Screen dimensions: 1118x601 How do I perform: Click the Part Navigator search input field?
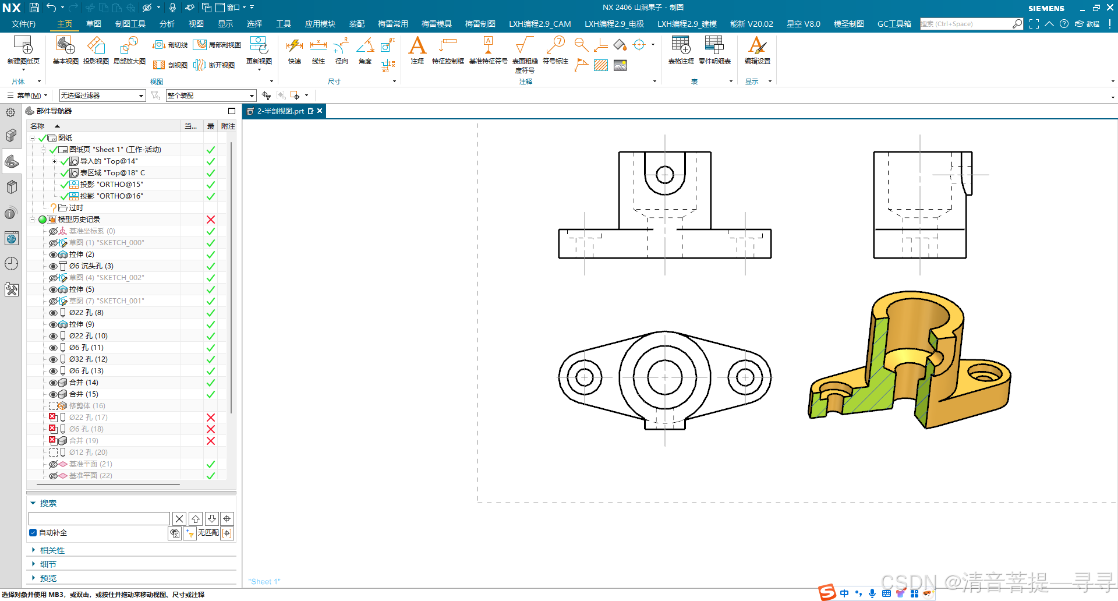(x=99, y=518)
